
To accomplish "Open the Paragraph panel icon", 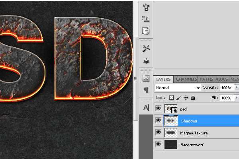I will pos(146,90).
